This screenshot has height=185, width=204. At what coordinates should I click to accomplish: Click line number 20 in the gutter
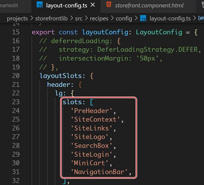click(16, 76)
